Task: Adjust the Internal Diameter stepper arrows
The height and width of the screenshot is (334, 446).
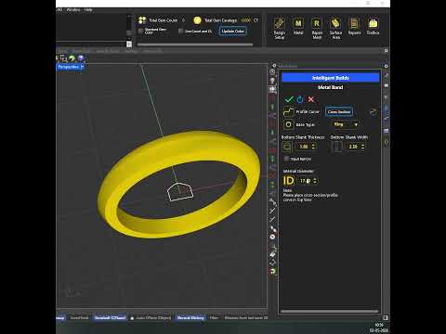Action: click(x=315, y=181)
